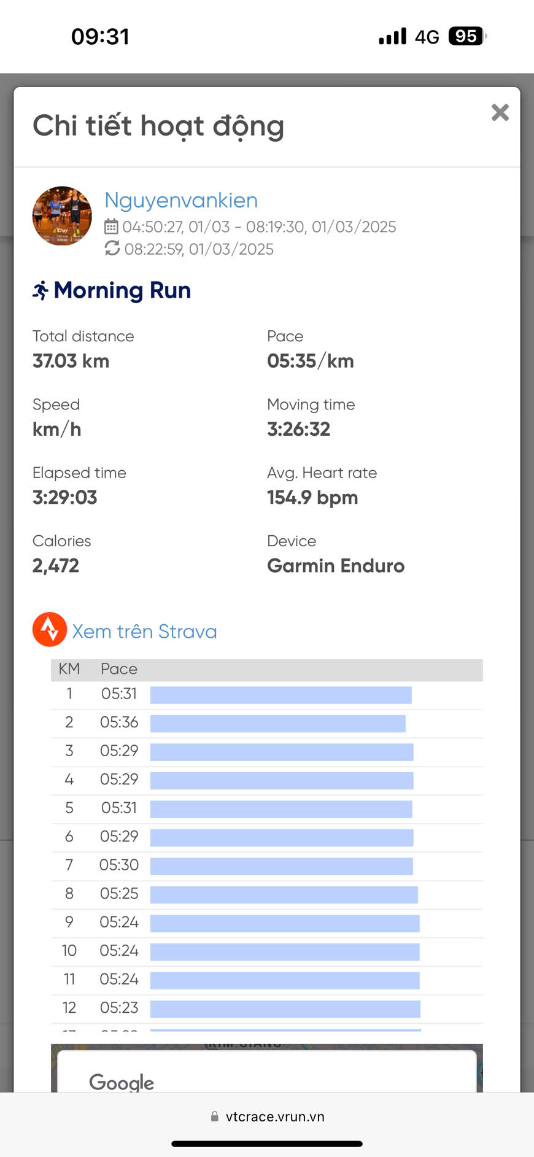The image size is (534, 1157).
Task: Click the KM 12 split row
Action: click(266, 1008)
